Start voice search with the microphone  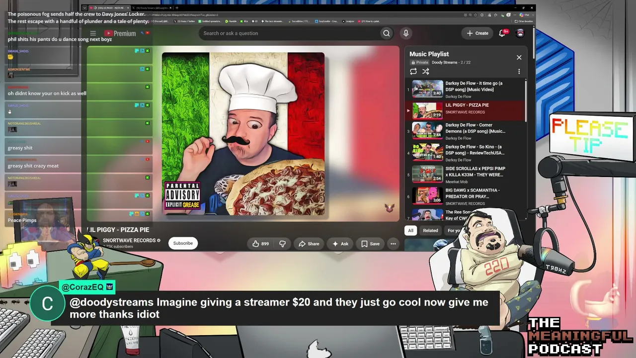pyautogui.click(x=406, y=33)
